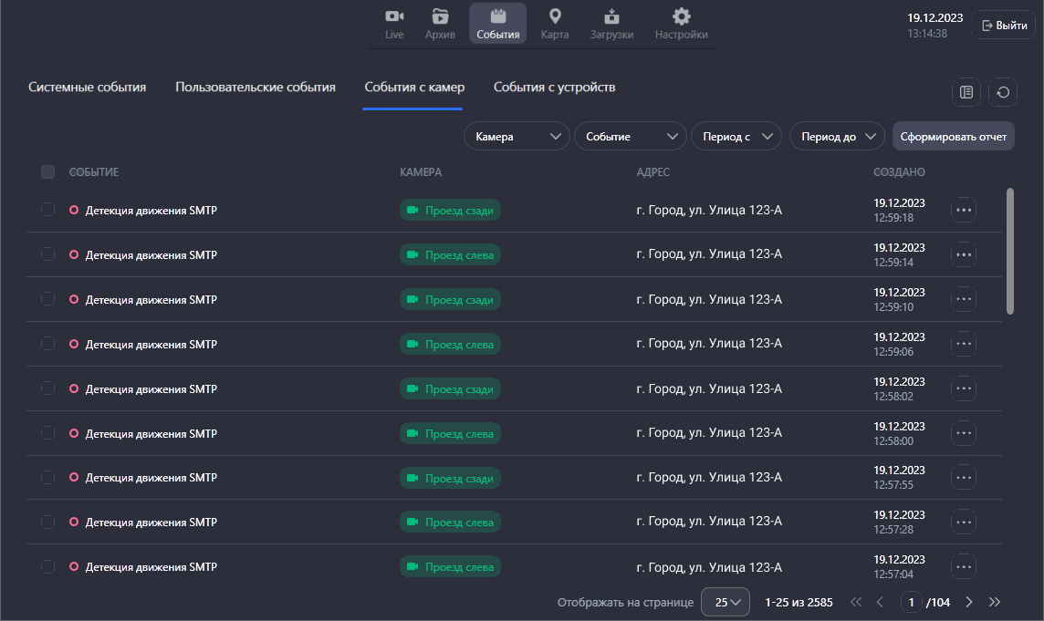
Task: Click the refresh events icon
Action: coord(1003,92)
